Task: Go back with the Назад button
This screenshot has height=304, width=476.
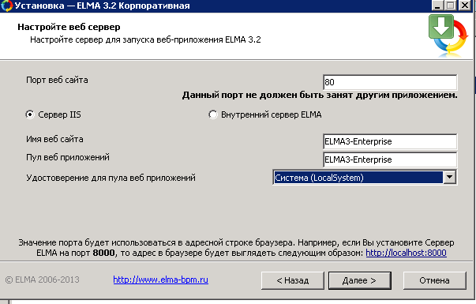Action: pos(293,280)
